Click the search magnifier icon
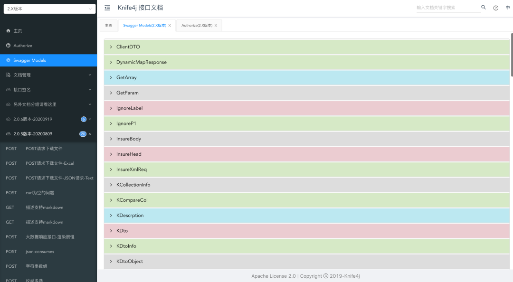Image resolution: width=513 pixels, height=282 pixels. click(484, 8)
